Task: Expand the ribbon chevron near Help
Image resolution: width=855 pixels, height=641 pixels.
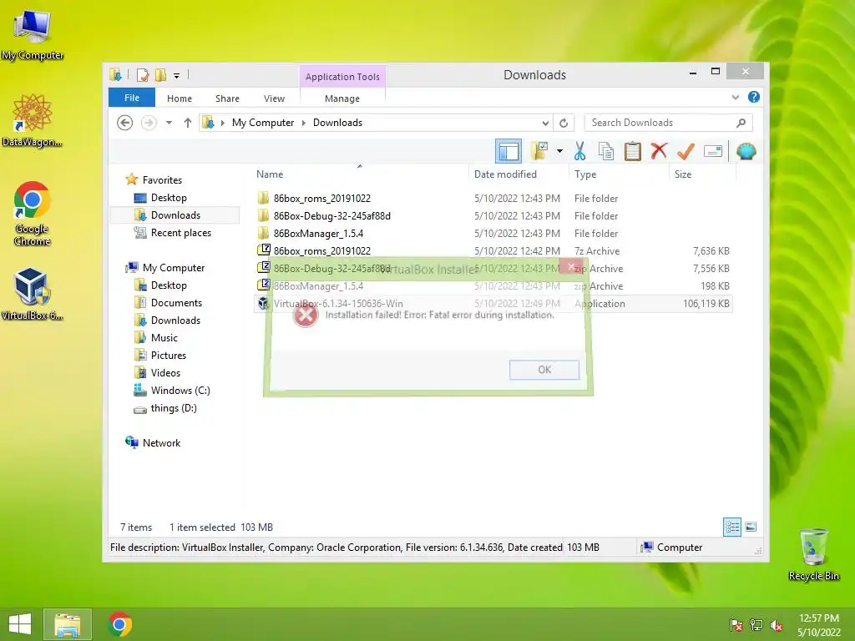Action: 735,97
